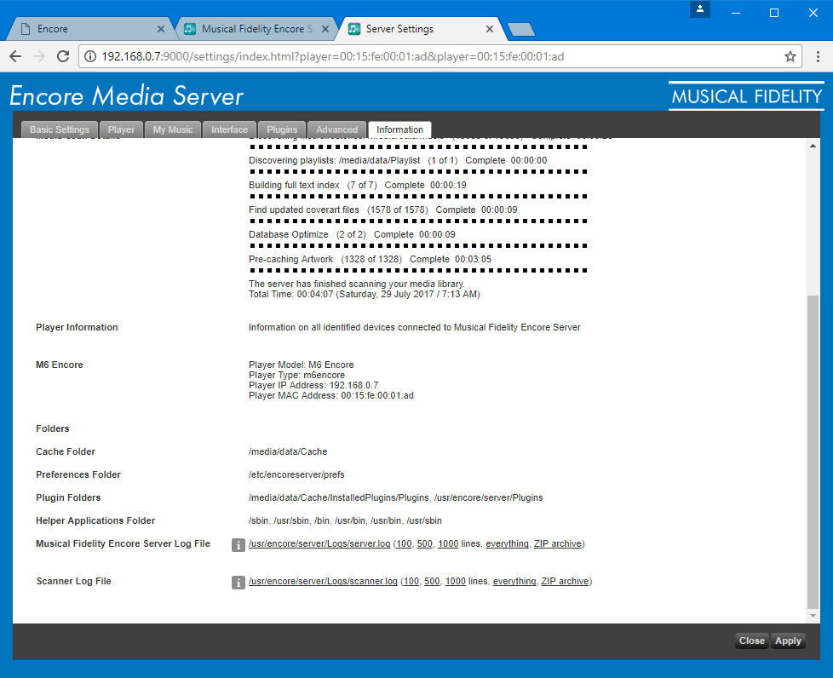View everything in scanner.log

tap(514, 581)
